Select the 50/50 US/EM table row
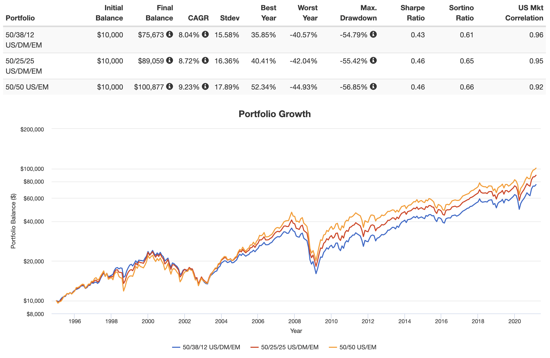Image resolution: width=550 pixels, height=358 pixels. pos(274,87)
